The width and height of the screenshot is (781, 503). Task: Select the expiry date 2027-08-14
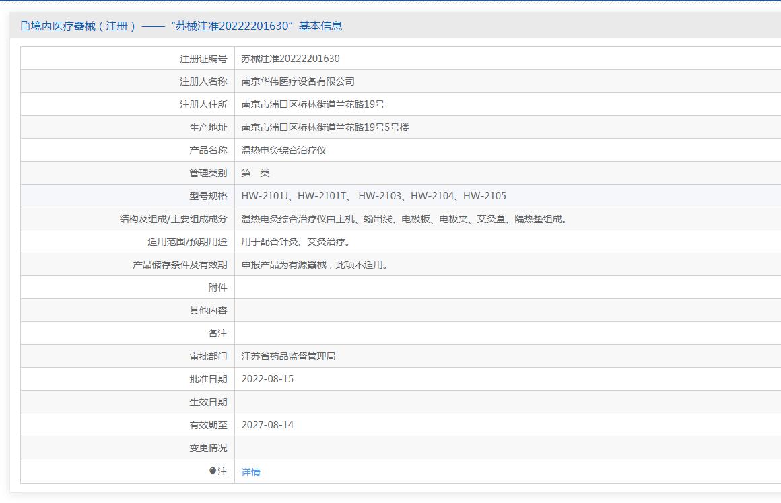[267, 425]
